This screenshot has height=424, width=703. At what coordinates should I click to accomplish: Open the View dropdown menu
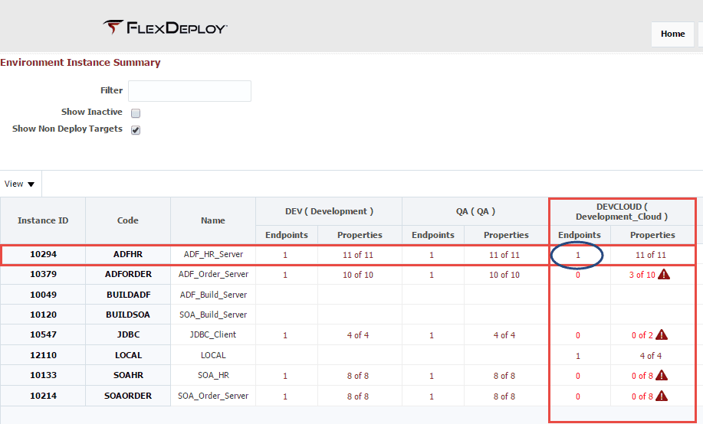[19, 184]
